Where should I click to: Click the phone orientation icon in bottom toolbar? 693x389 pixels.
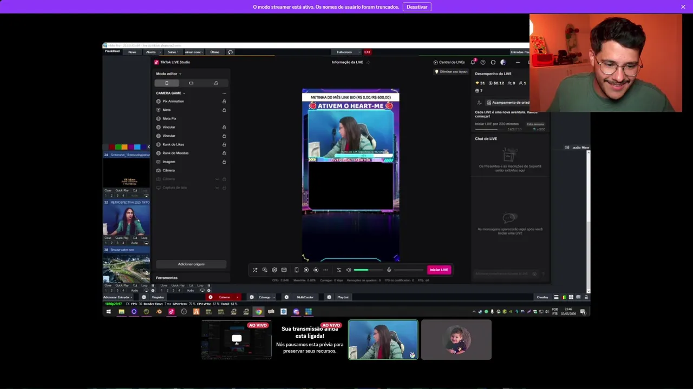click(x=296, y=270)
